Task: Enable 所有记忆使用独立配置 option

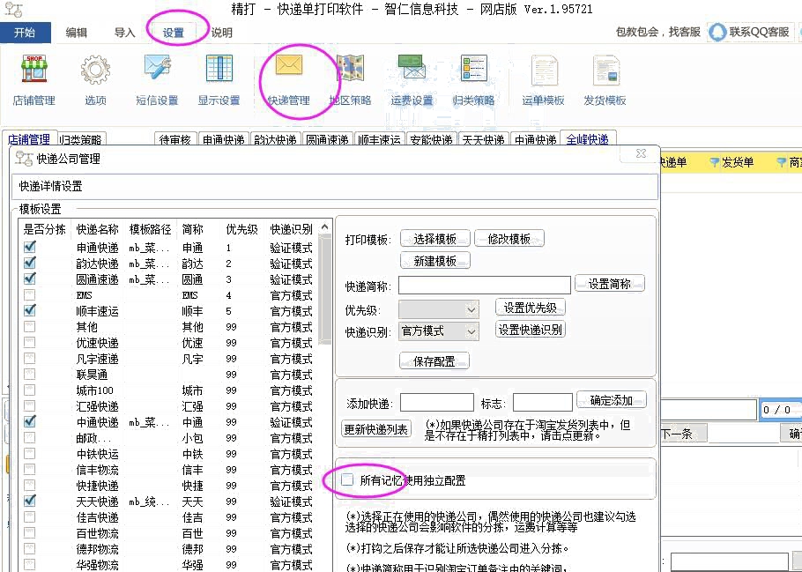Action: pos(348,479)
